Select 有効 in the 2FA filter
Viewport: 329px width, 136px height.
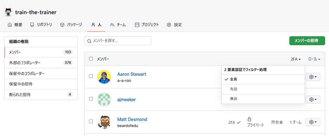[x=263, y=89]
